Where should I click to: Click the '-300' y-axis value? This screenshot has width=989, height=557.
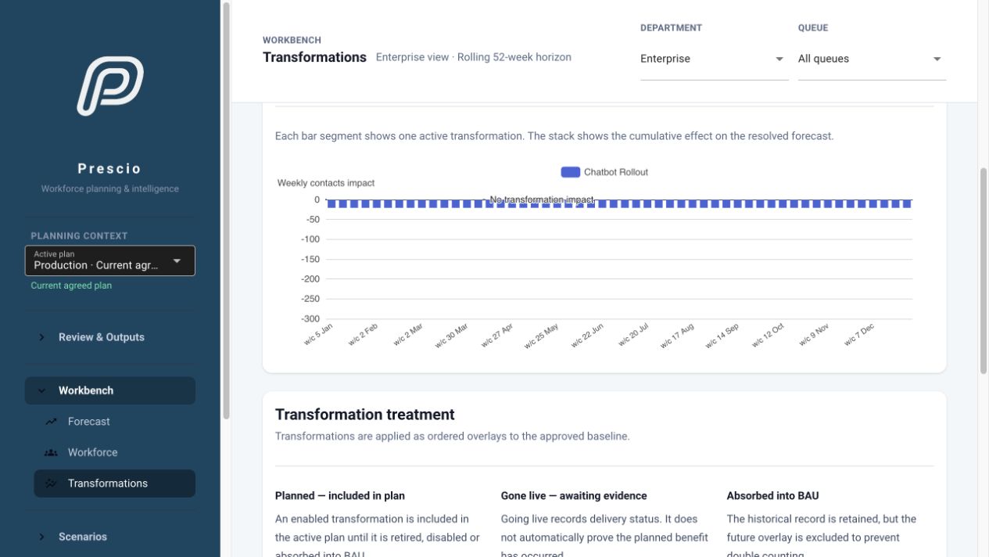[310, 318]
